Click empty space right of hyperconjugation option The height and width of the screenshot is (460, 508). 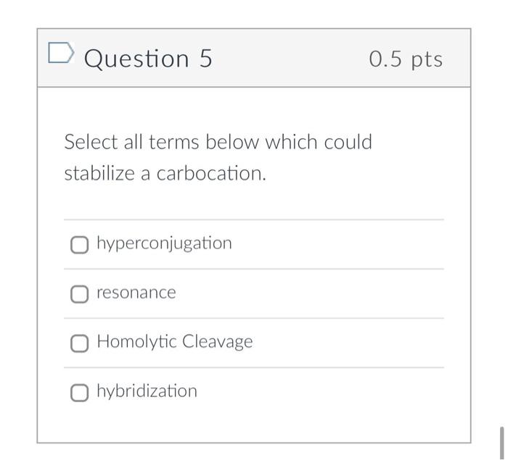[x=341, y=244]
